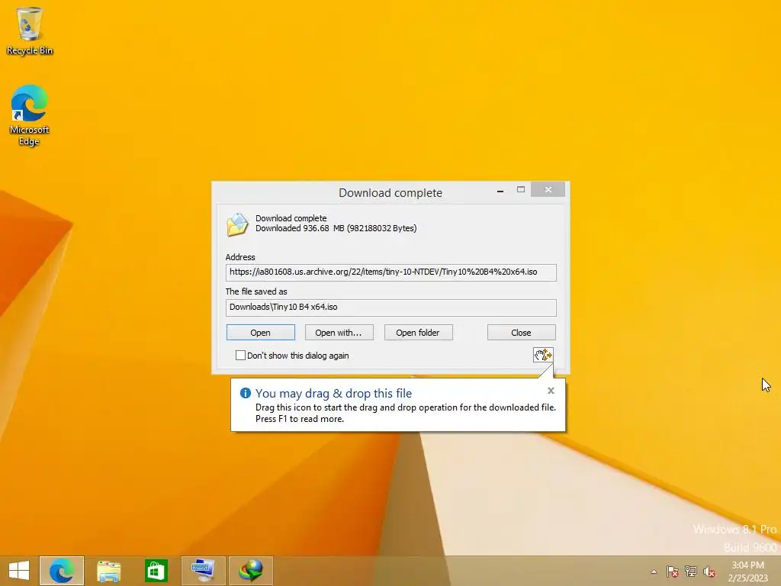Open the Recycle Bin desktop icon
This screenshot has width=781, height=586.
(30, 31)
